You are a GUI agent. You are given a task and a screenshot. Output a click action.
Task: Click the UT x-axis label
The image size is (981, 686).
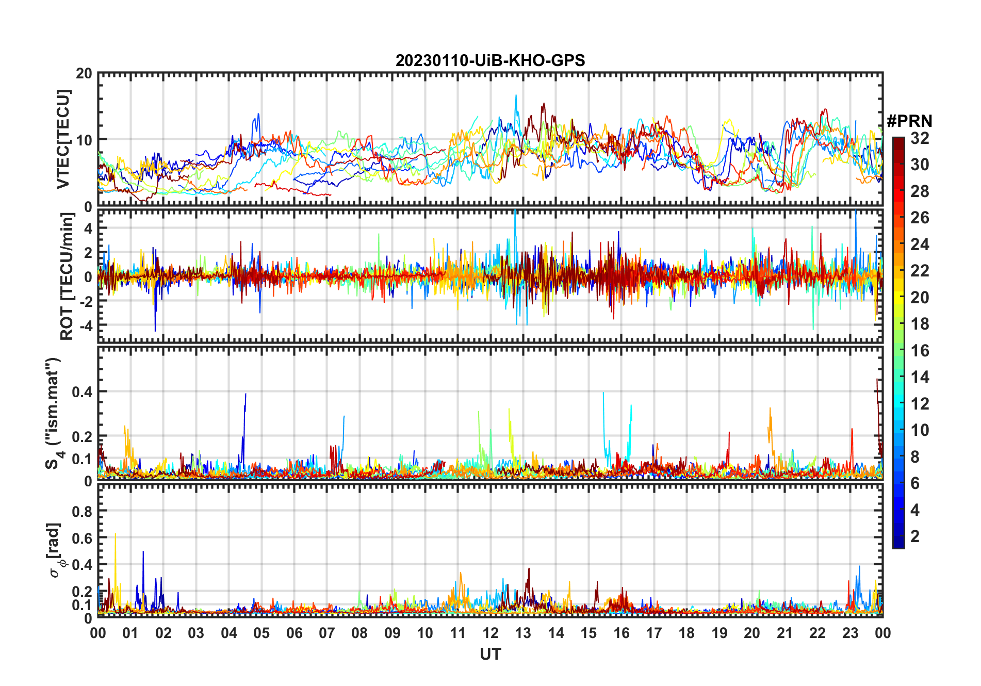[x=490, y=655]
